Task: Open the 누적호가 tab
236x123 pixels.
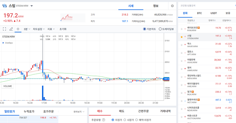Action: (29, 112)
